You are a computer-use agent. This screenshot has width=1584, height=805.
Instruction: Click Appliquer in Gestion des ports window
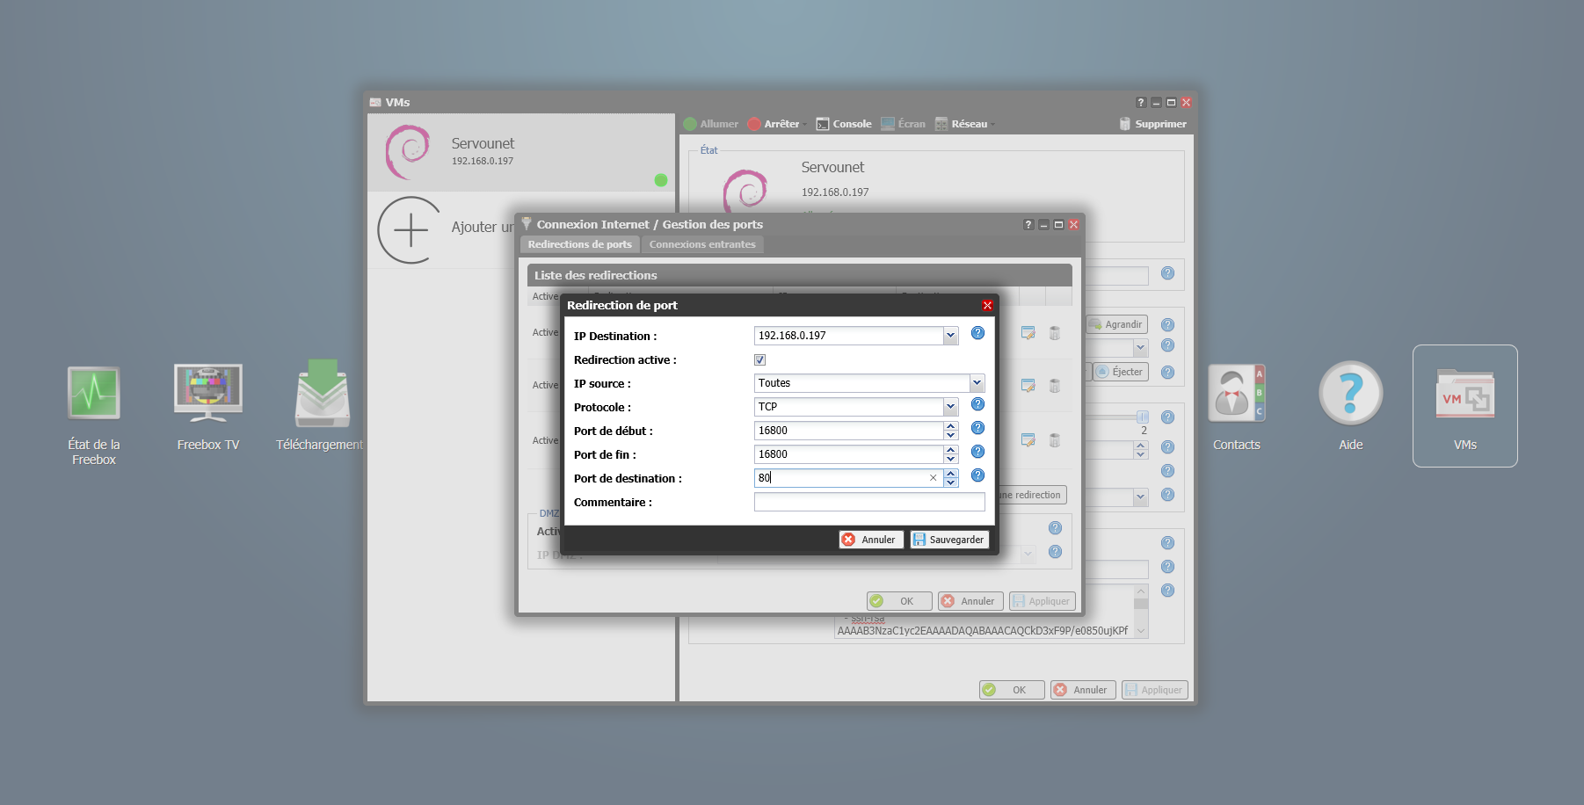(x=1043, y=601)
